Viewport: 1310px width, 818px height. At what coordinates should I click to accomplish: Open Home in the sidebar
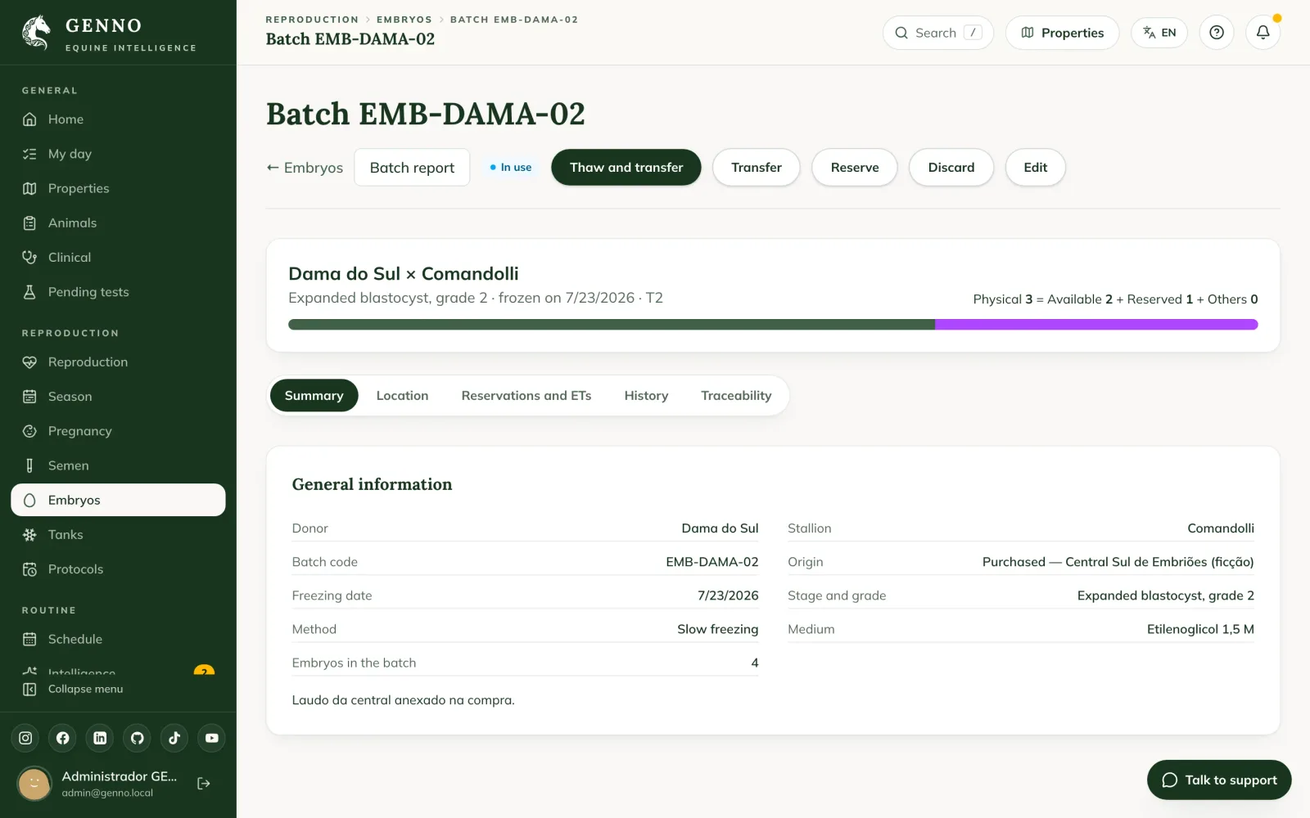(x=118, y=119)
